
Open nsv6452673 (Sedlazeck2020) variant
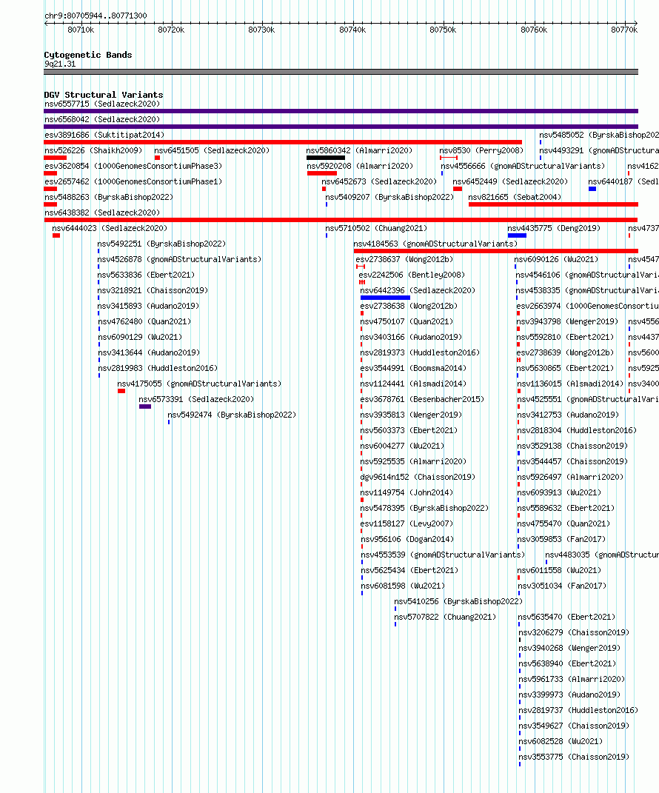point(379,181)
